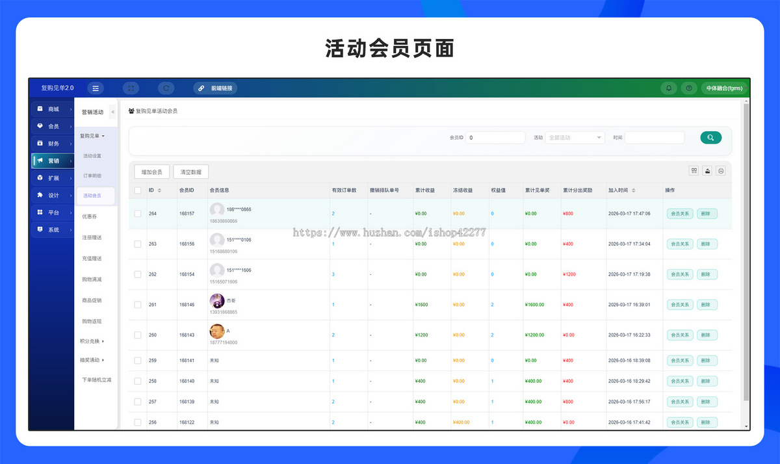This screenshot has width=780, height=464.
Task: Click the 权益值 link in row 261
Action: point(493,305)
